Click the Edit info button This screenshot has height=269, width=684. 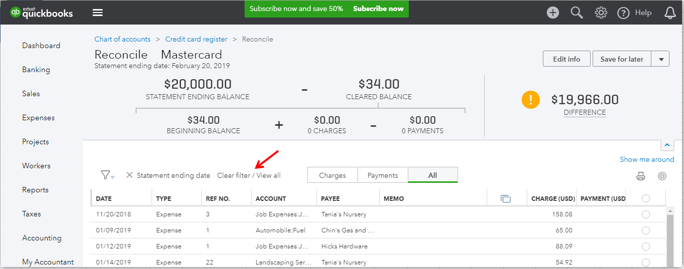[x=566, y=59]
